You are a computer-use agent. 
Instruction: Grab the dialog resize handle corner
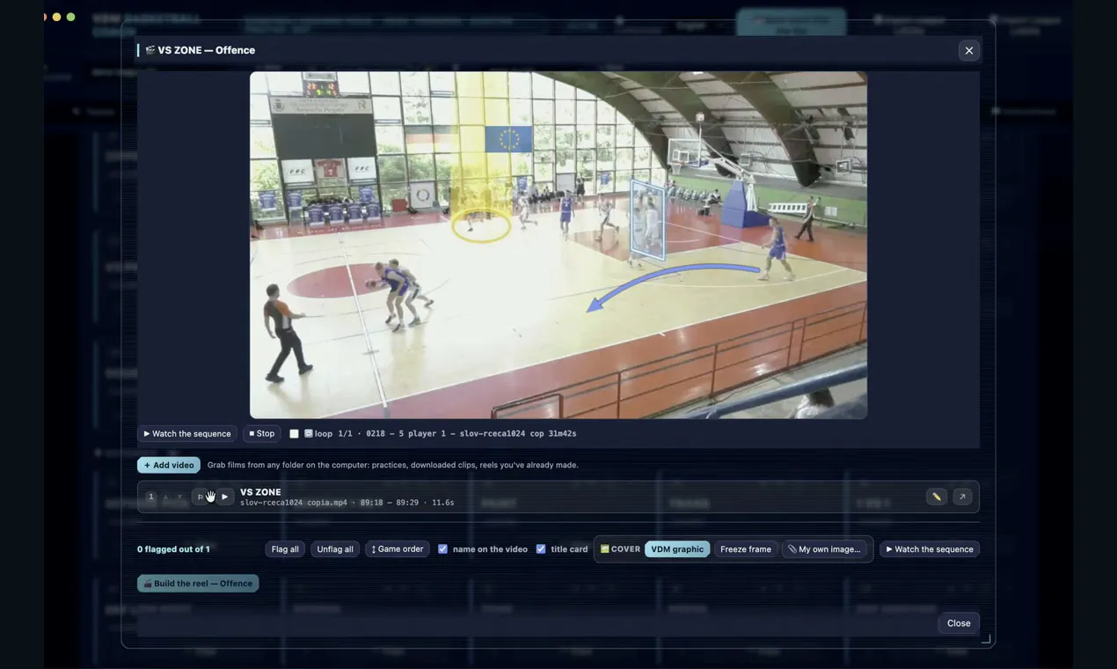click(986, 640)
